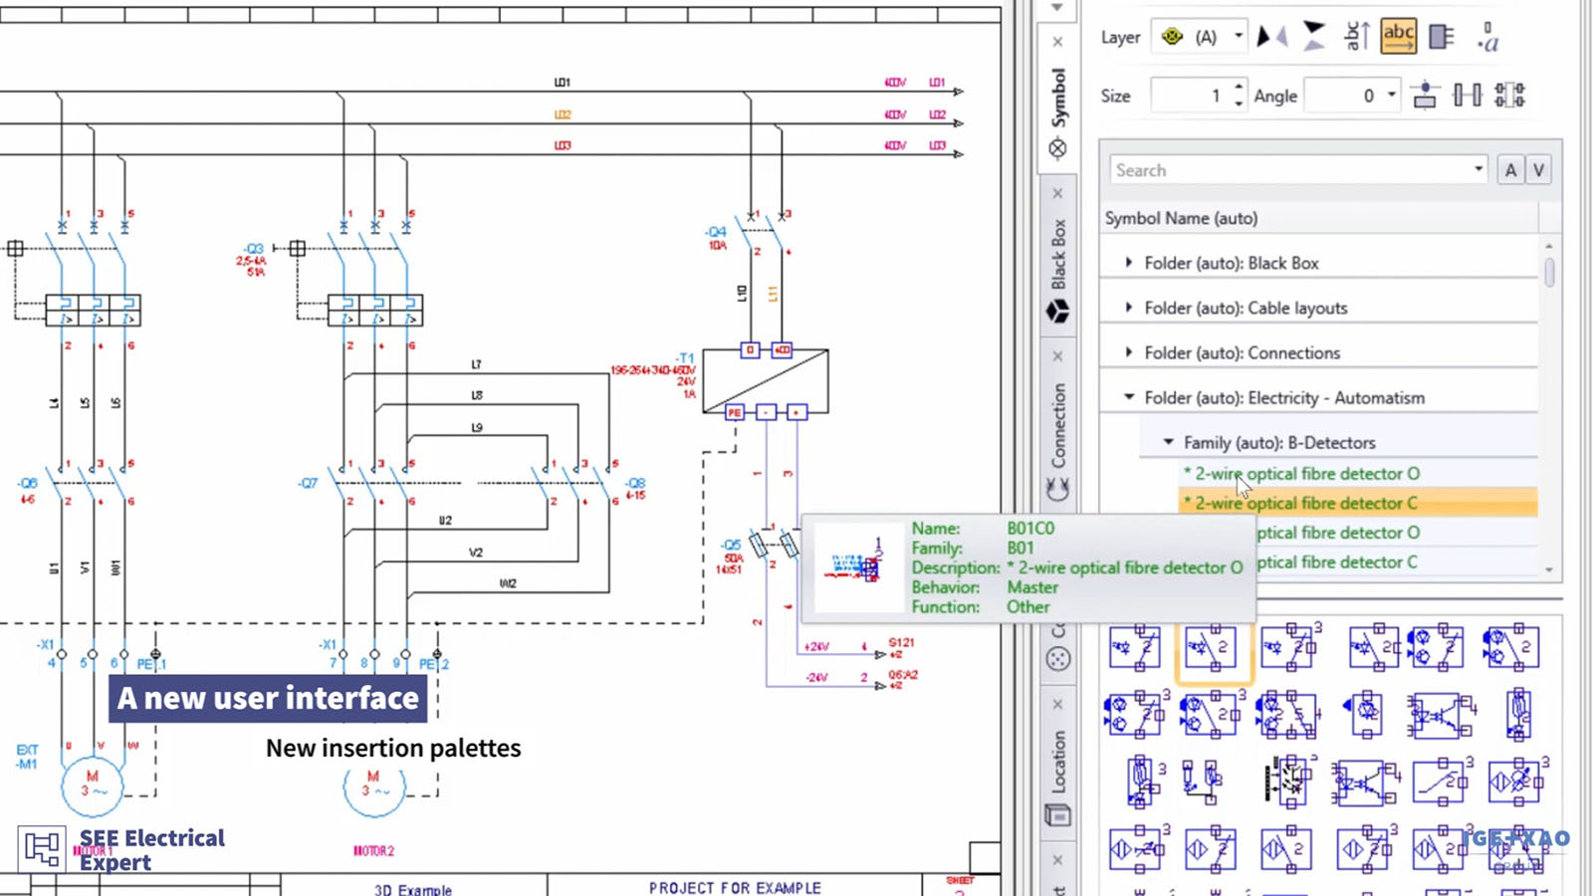This screenshot has height=896, width=1593.
Task: Open the Search history dropdown arrow
Action: coord(1479,170)
